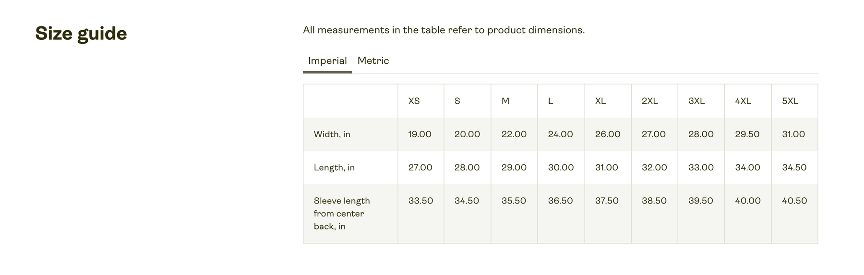Select the Imperial tab
The image size is (864, 275).
(x=327, y=61)
